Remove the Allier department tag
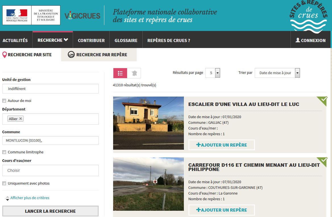Viewport: 332px width, 217px height. pyautogui.click(x=20, y=119)
